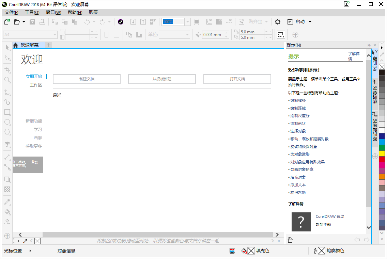Click the 从模板新建 button

tap(162, 79)
